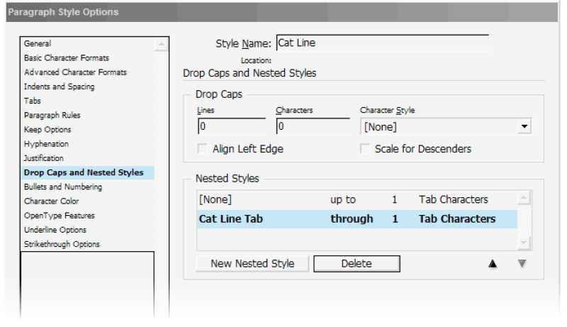Enable Scale for Descenders checkbox
Screen dimensions: 567x327
tap(365, 149)
